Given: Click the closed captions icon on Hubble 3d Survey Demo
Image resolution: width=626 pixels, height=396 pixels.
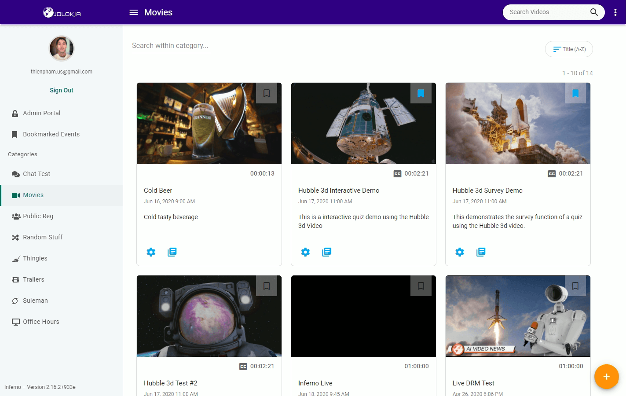Looking at the screenshot, I should pyautogui.click(x=552, y=174).
